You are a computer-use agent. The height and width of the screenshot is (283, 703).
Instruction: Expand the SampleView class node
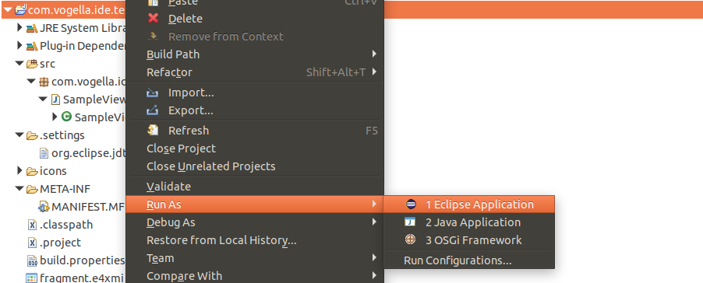[x=55, y=117]
